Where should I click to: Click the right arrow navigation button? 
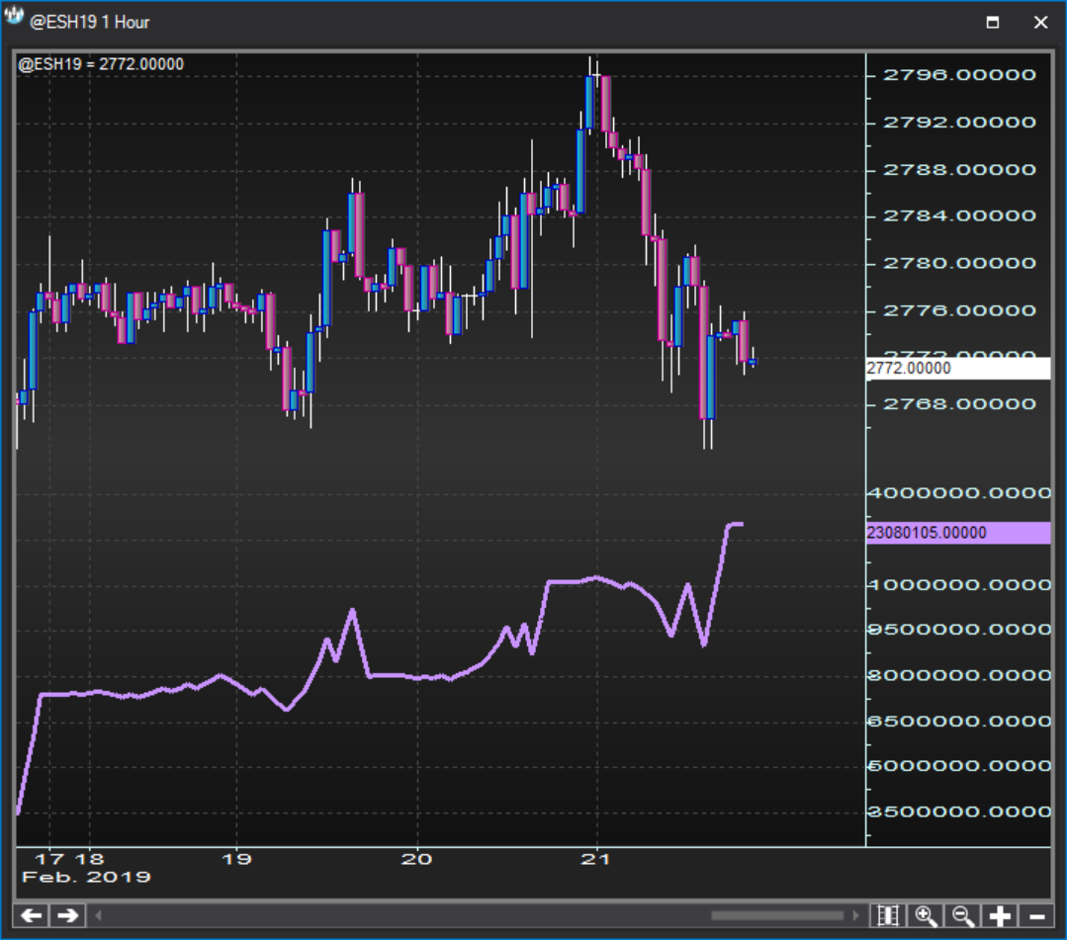tap(67, 915)
